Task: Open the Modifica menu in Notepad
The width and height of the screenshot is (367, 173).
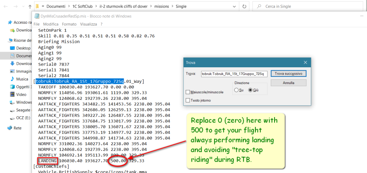Action: pos(51,24)
